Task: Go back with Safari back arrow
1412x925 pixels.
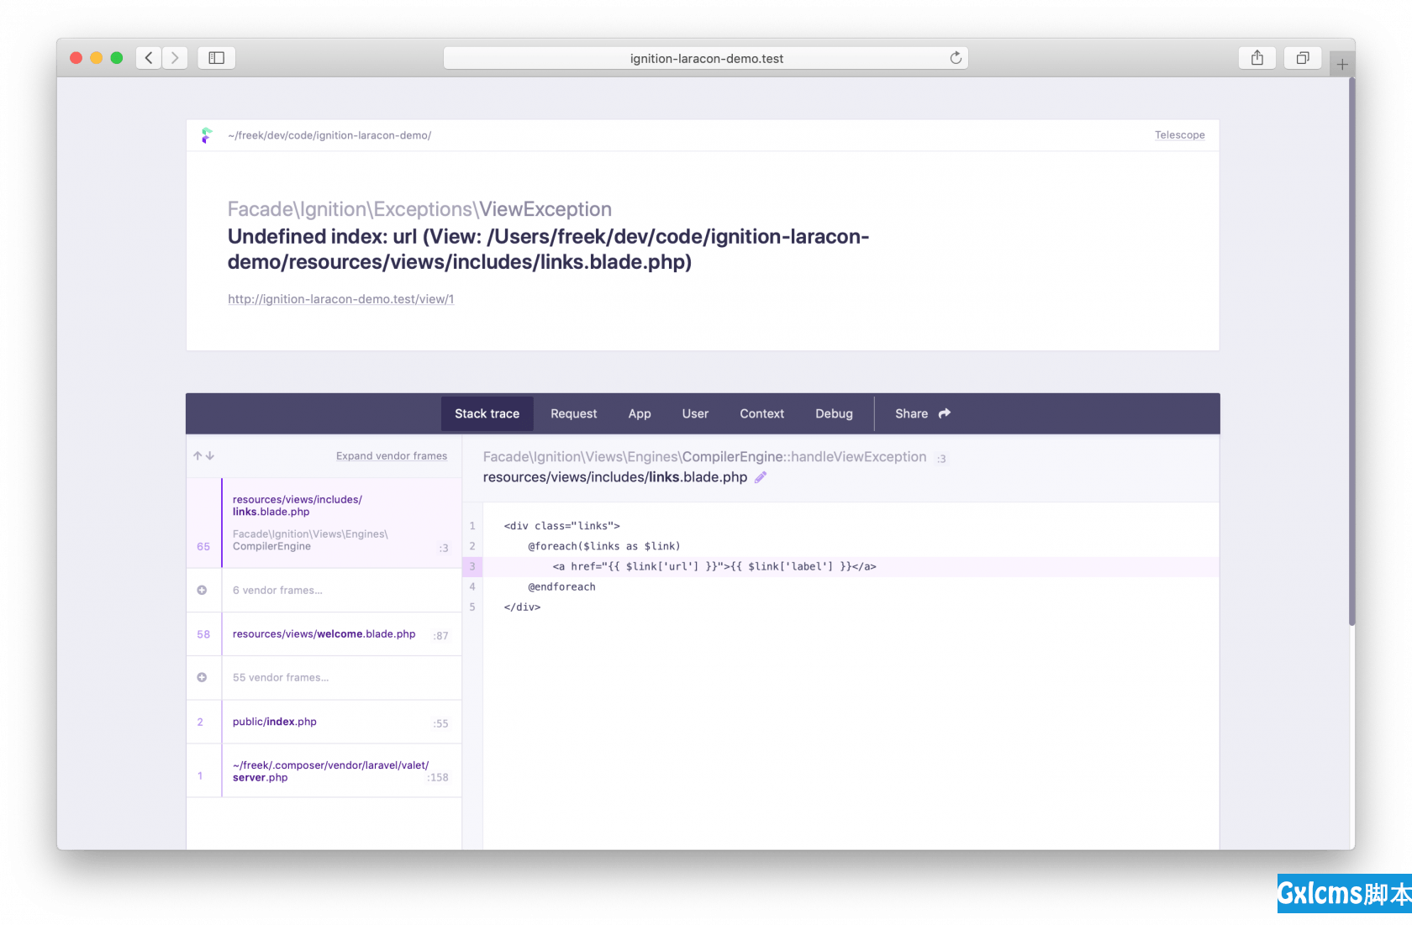Action: 149,58
